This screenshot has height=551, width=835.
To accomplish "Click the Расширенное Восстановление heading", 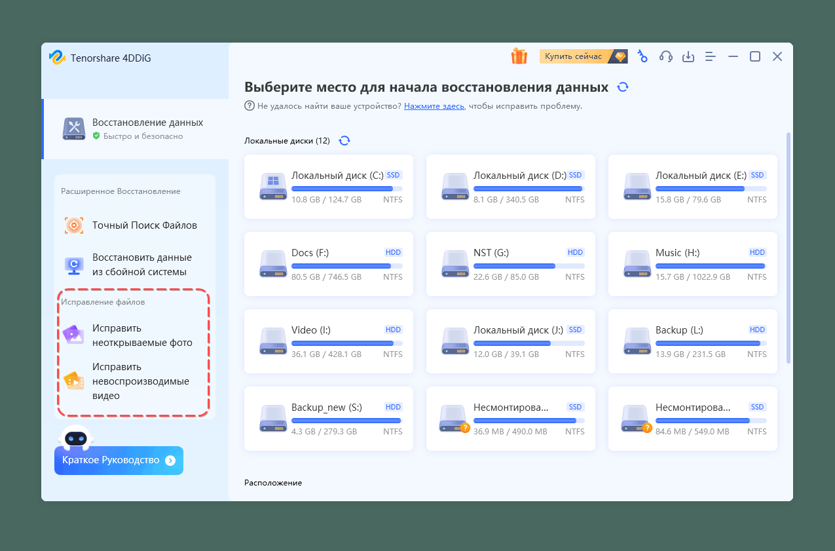I will 121,191.
